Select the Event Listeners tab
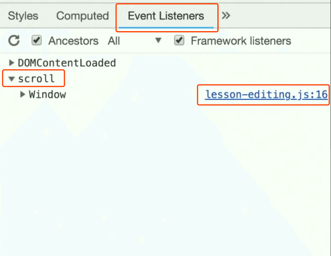This screenshot has height=256, width=331. click(x=166, y=16)
